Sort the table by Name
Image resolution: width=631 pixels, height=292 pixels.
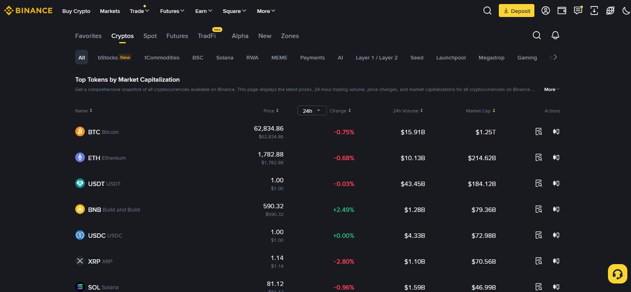tap(84, 110)
